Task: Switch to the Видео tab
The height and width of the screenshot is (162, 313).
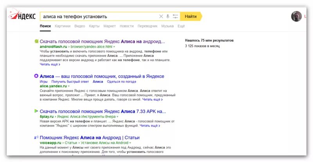Action: click(x=80, y=26)
